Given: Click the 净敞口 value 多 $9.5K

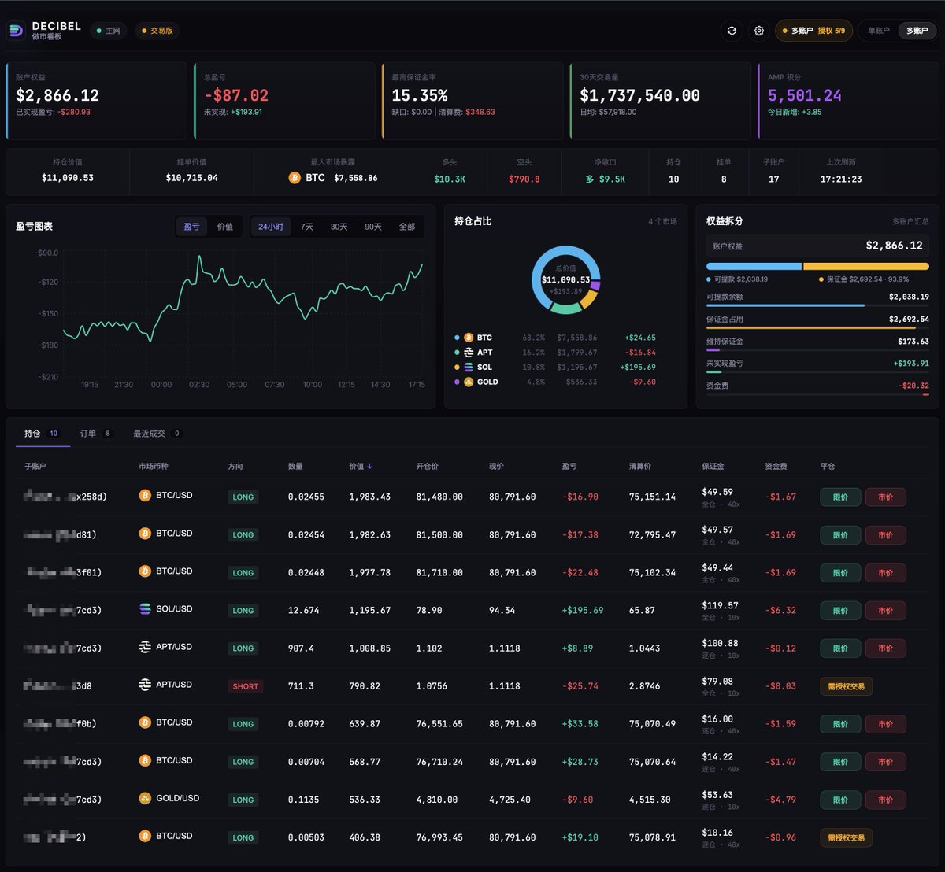Looking at the screenshot, I should pyautogui.click(x=606, y=179).
